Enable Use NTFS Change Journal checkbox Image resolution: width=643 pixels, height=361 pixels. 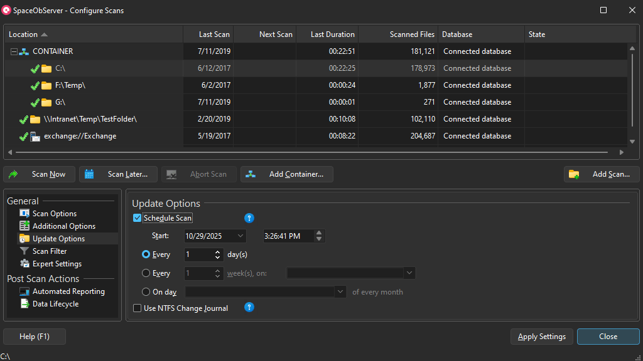pos(138,308)
